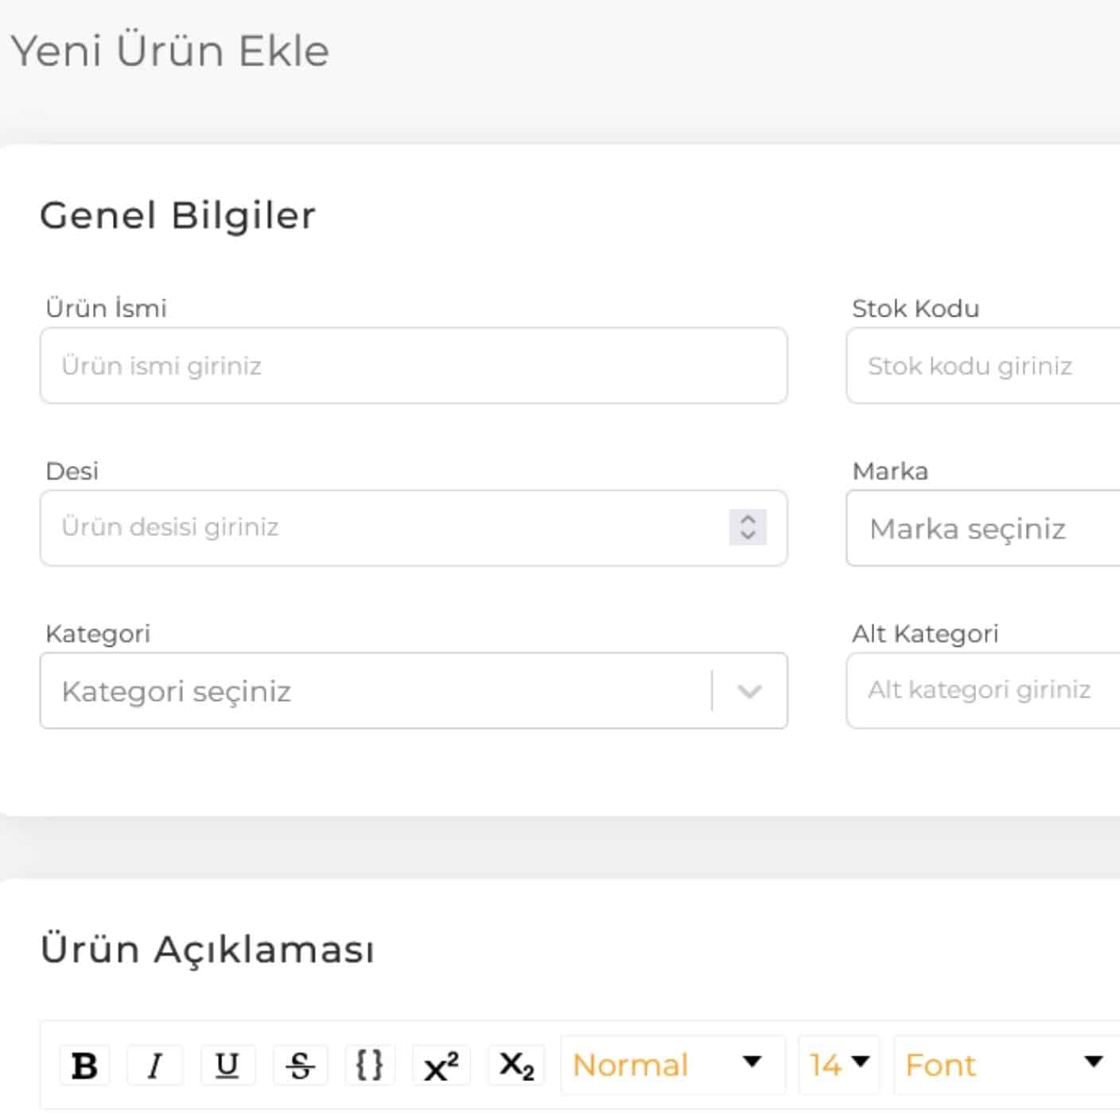Click the Stok Kodu field label

[x=916, y=309]
